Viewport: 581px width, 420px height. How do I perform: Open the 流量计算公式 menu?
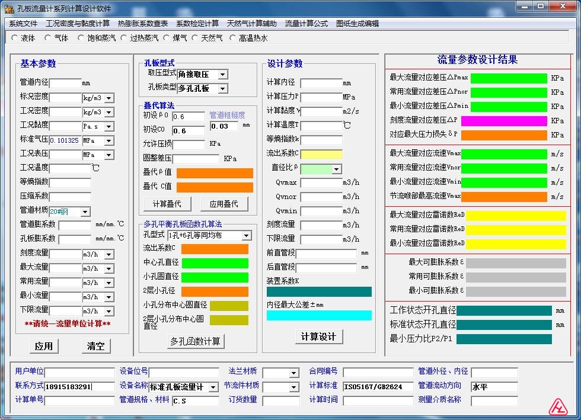point(306,24)
